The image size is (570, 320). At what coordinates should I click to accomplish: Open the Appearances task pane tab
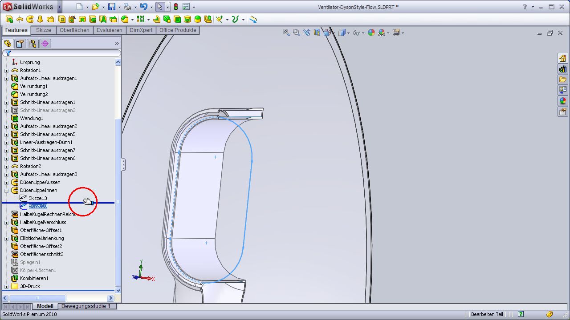[x=563, y=101]
